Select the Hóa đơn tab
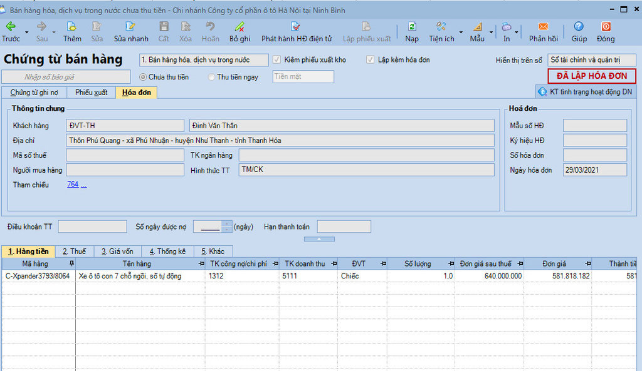 [136, 93]
